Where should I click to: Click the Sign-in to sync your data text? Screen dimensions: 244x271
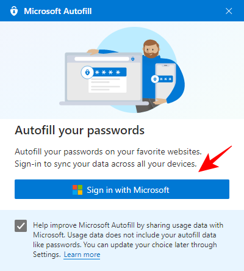tap(106, 164)
